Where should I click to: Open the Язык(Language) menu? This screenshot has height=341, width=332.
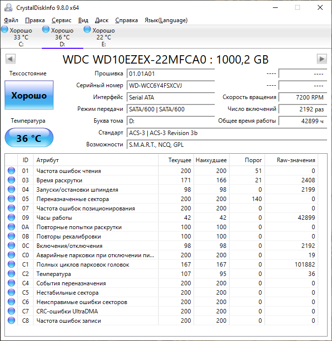pos(166,20)
